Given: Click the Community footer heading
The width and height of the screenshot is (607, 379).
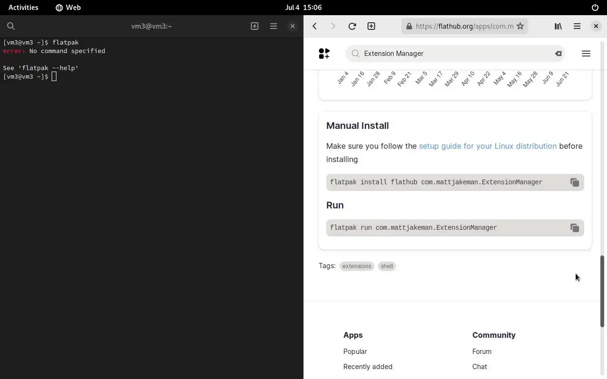Looking at the screenshot, I should pos(494,335).
